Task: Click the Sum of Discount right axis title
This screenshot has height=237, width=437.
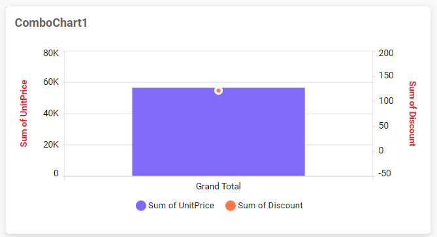Action: coord(412,114)
